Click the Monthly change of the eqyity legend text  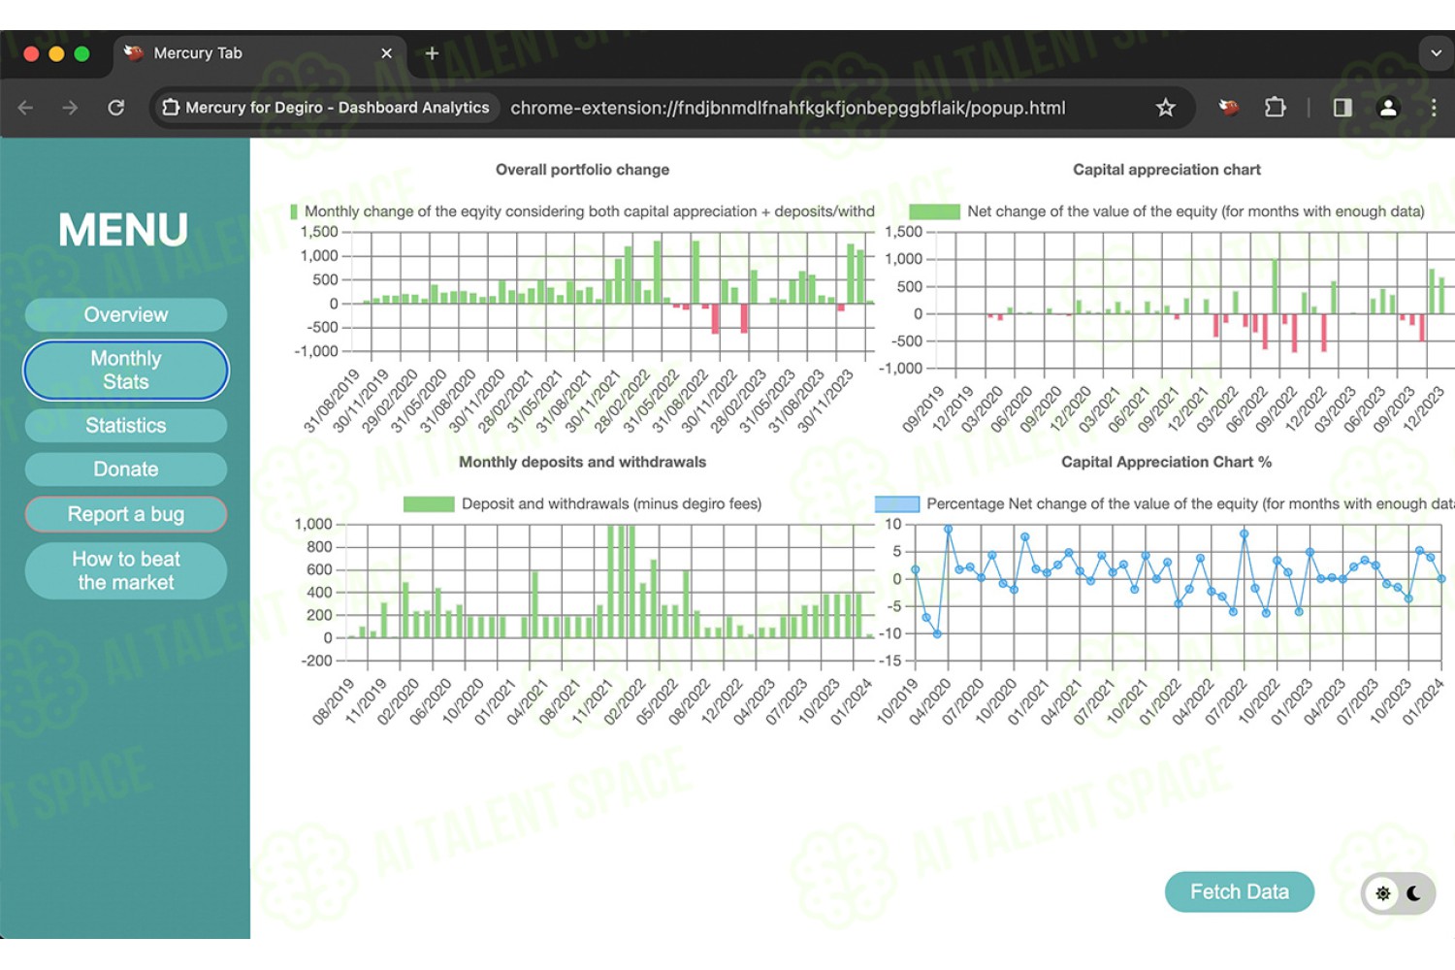pos(590,211)
